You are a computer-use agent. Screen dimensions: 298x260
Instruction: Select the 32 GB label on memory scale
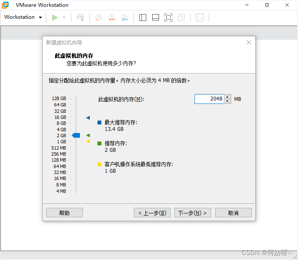pyautogui.click(x=60, y=111)
